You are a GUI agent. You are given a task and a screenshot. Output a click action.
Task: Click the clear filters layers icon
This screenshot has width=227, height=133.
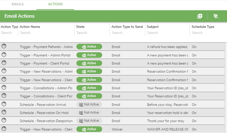click(x=216, y=16)
